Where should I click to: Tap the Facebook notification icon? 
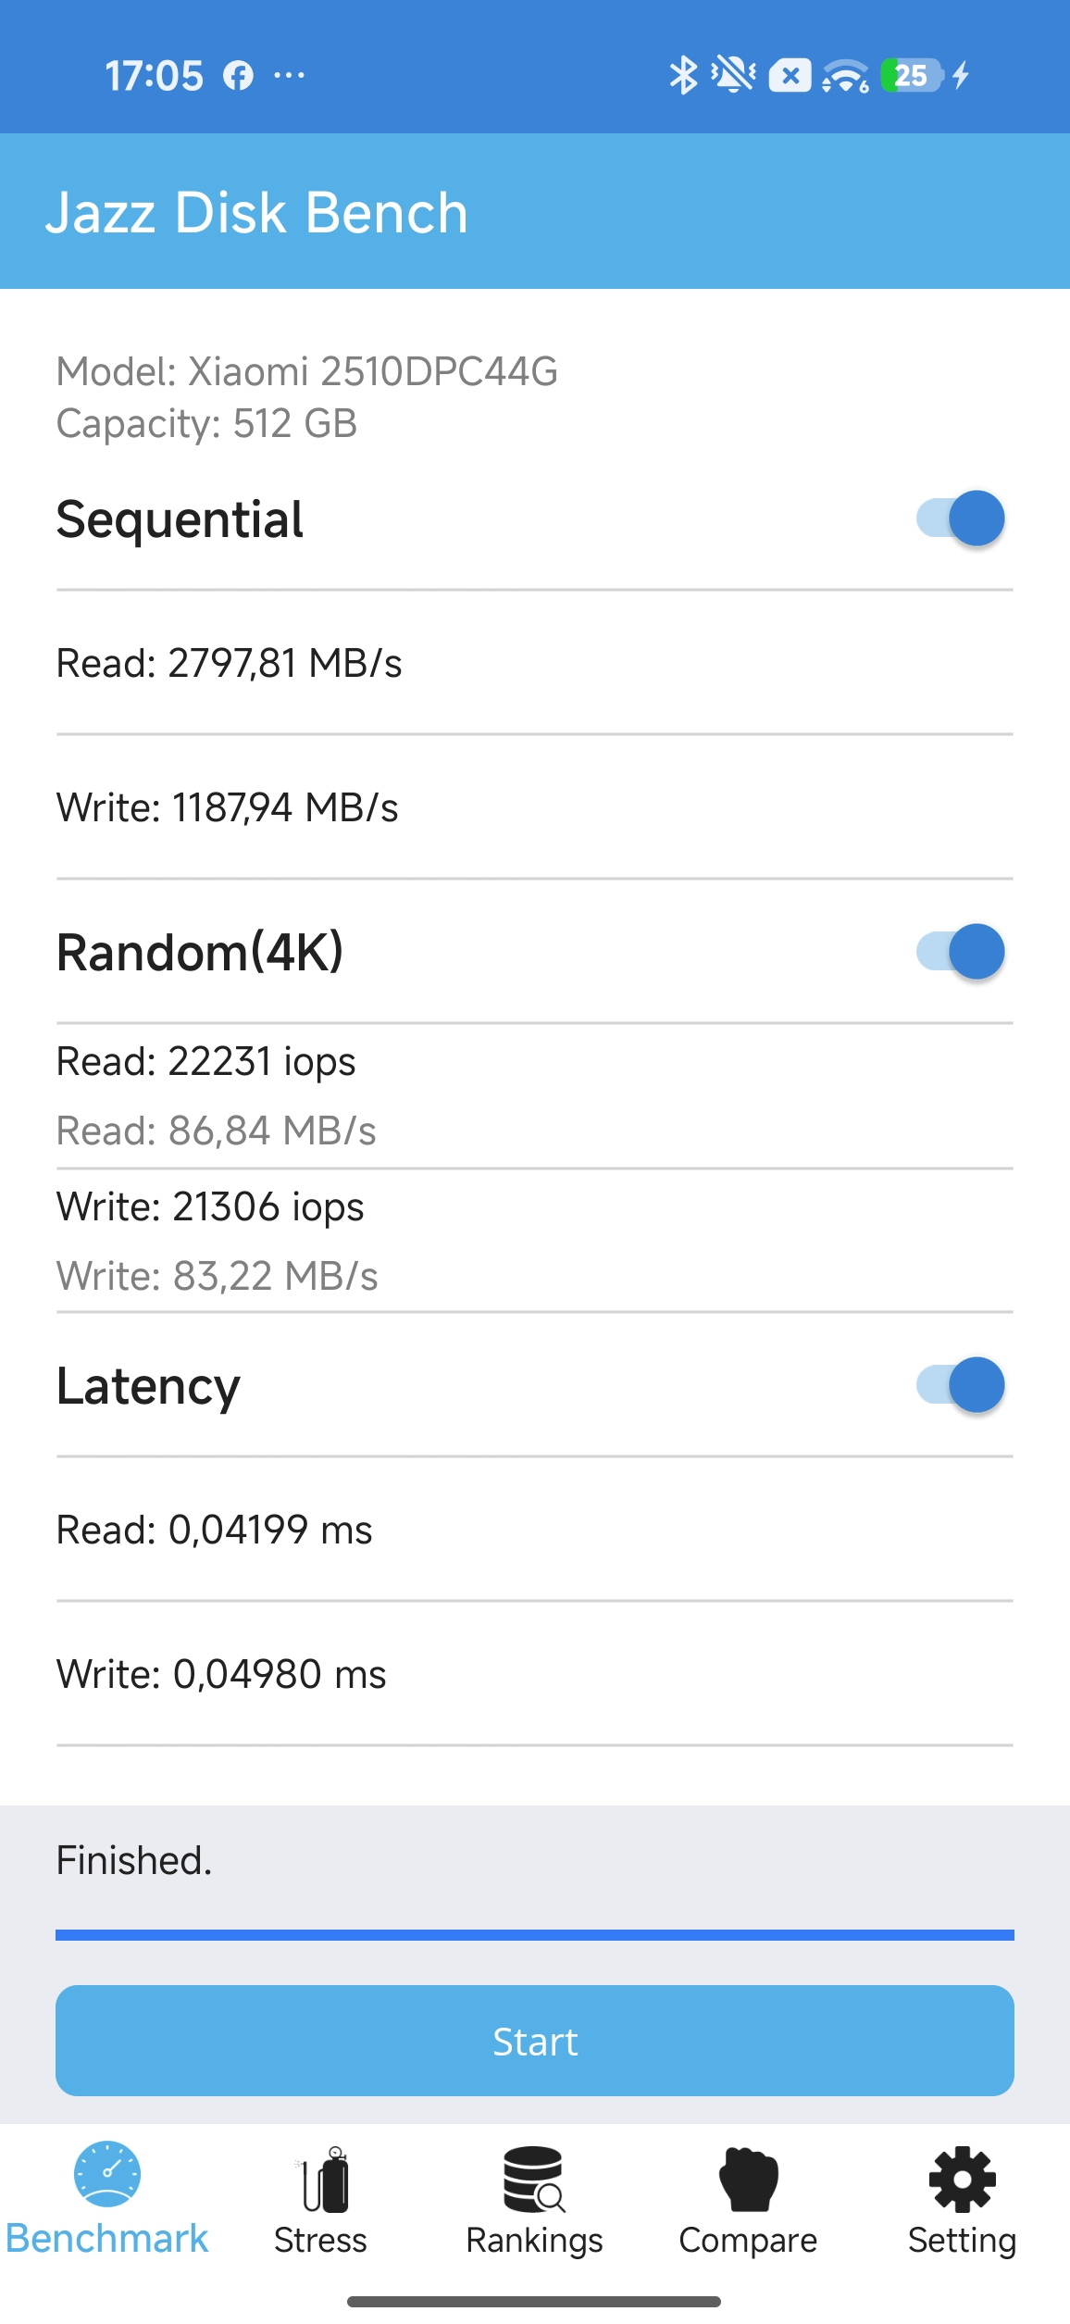click(x=238, y=76)
